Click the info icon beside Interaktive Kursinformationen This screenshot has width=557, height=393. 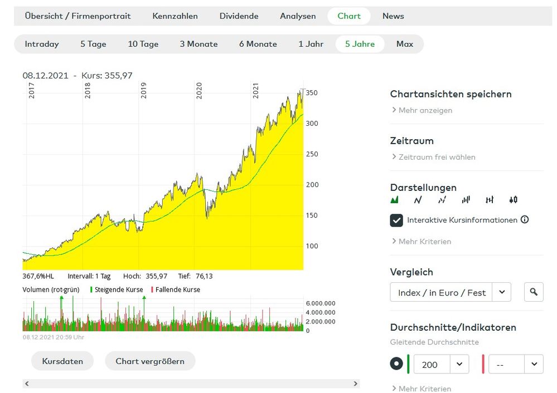pyautogui.click(x=525, y=220)
